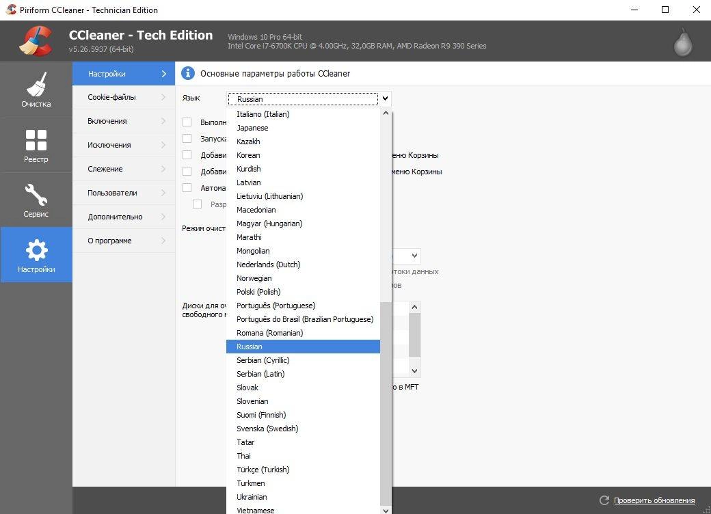
Task: Open the Настройки submenu tab
Action: coord(124,73)
